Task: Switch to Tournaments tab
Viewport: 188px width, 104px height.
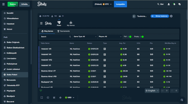Action: coord(64,31)
